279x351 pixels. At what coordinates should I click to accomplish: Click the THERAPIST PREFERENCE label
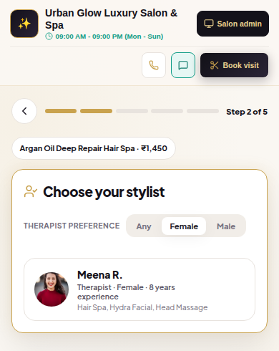tap(72, 226)
